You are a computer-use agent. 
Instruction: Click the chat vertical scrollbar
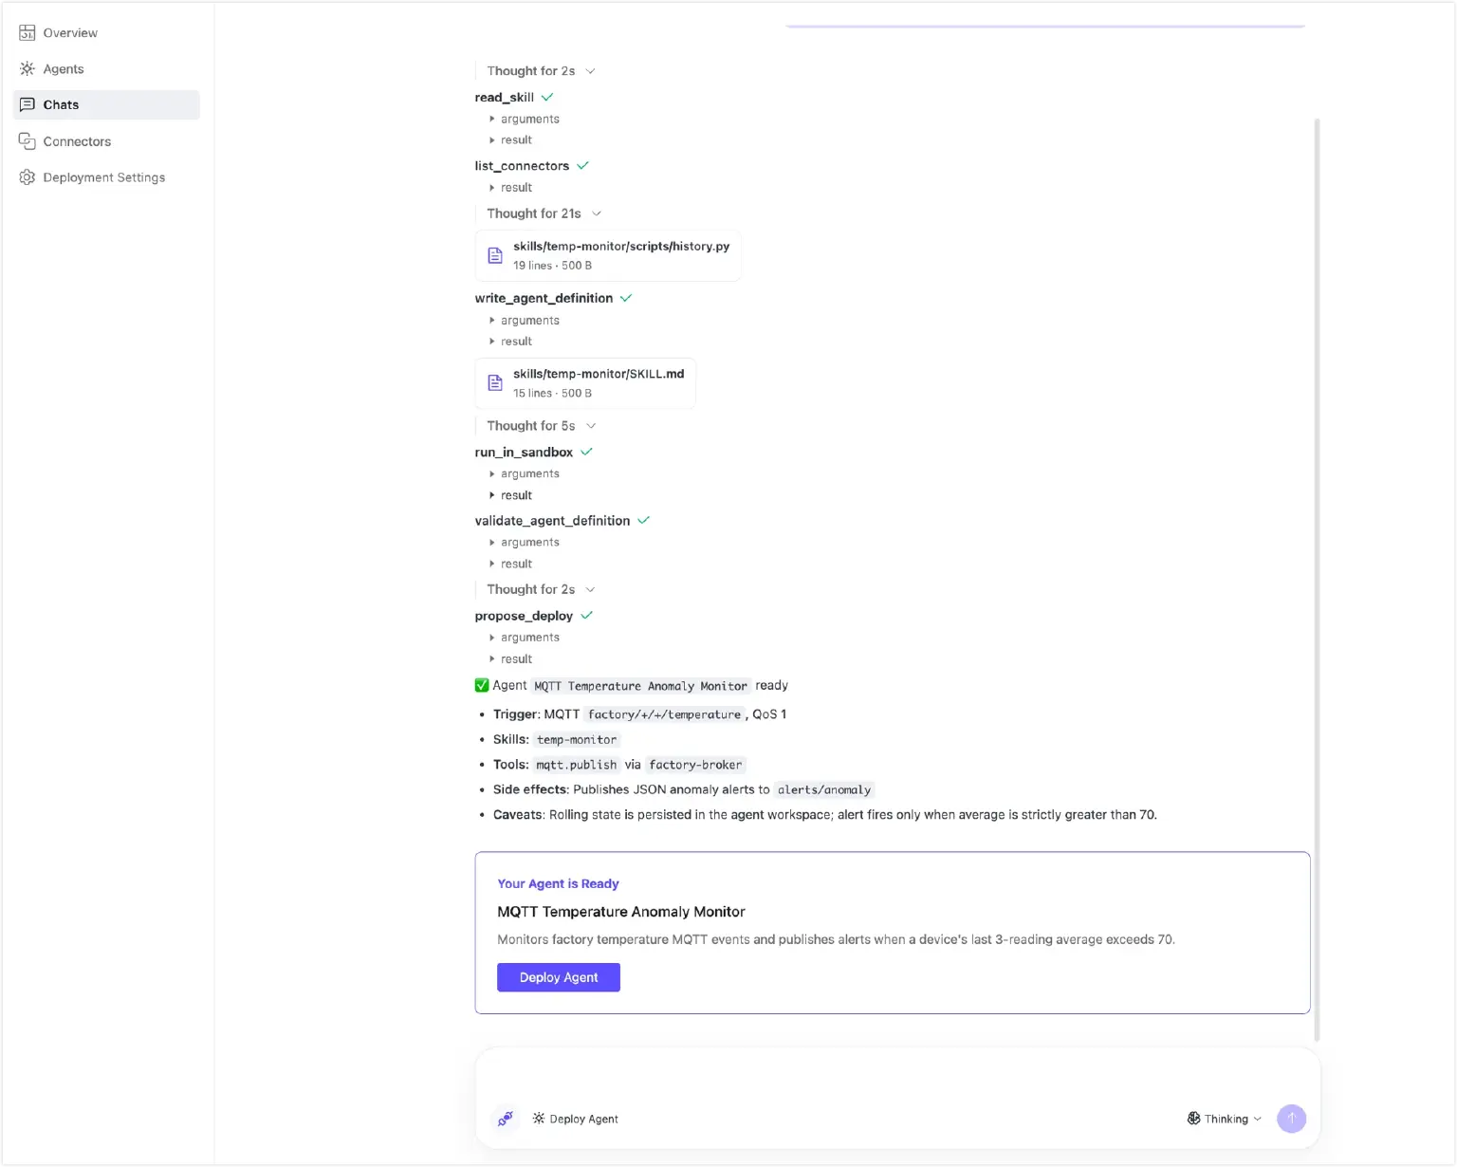pos(1317,579)
